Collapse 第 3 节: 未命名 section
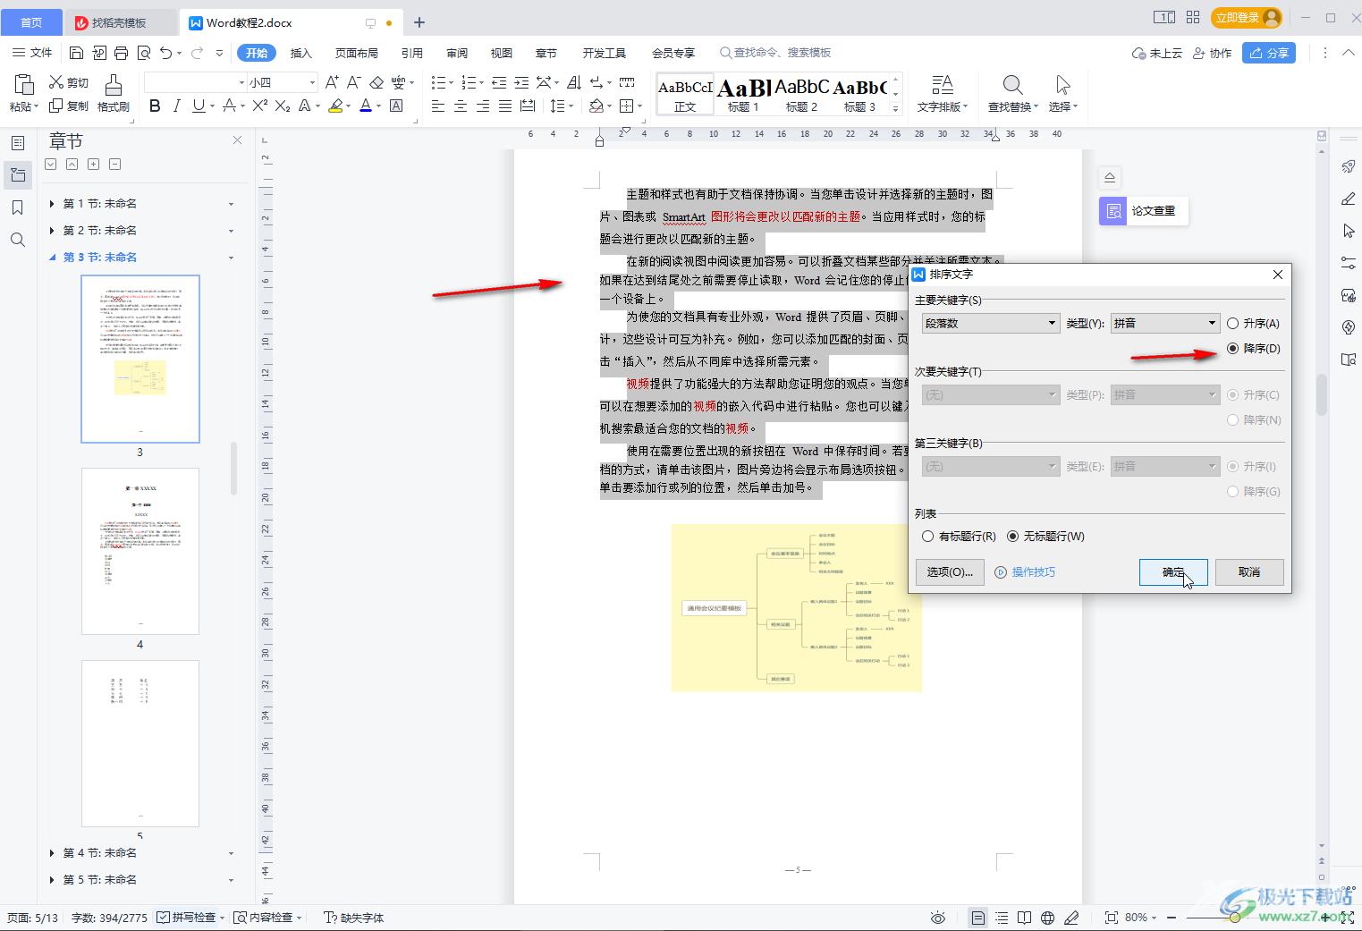 (52, 258)
